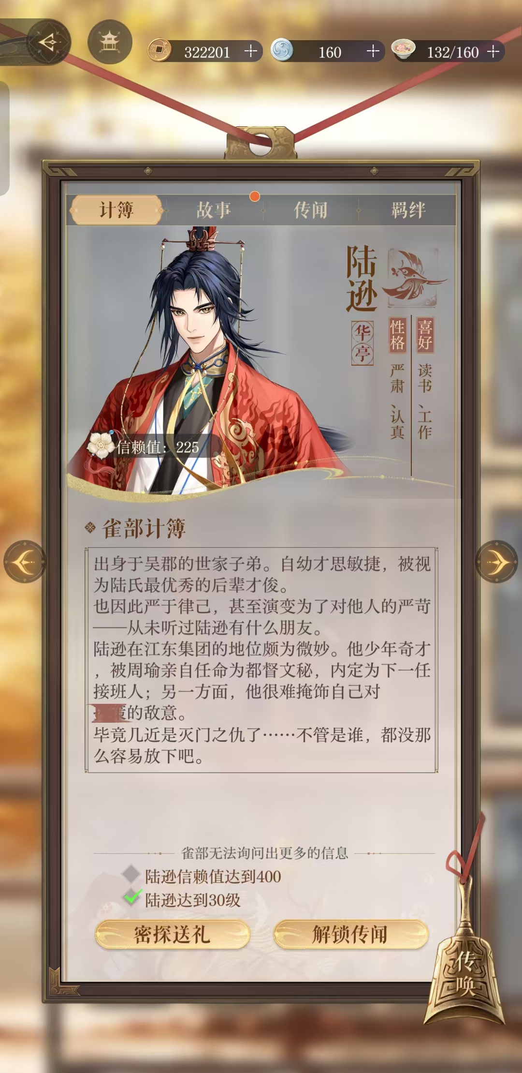The height and width of the screenshot is (1073, 522).
Task: Add more blue jade currency
Action: coord(373,51)
